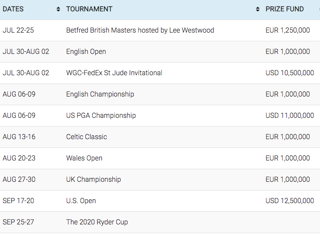Select the USD 11,000,000 prize fund cell
The image size is (320, 234).
coord(290,116)
